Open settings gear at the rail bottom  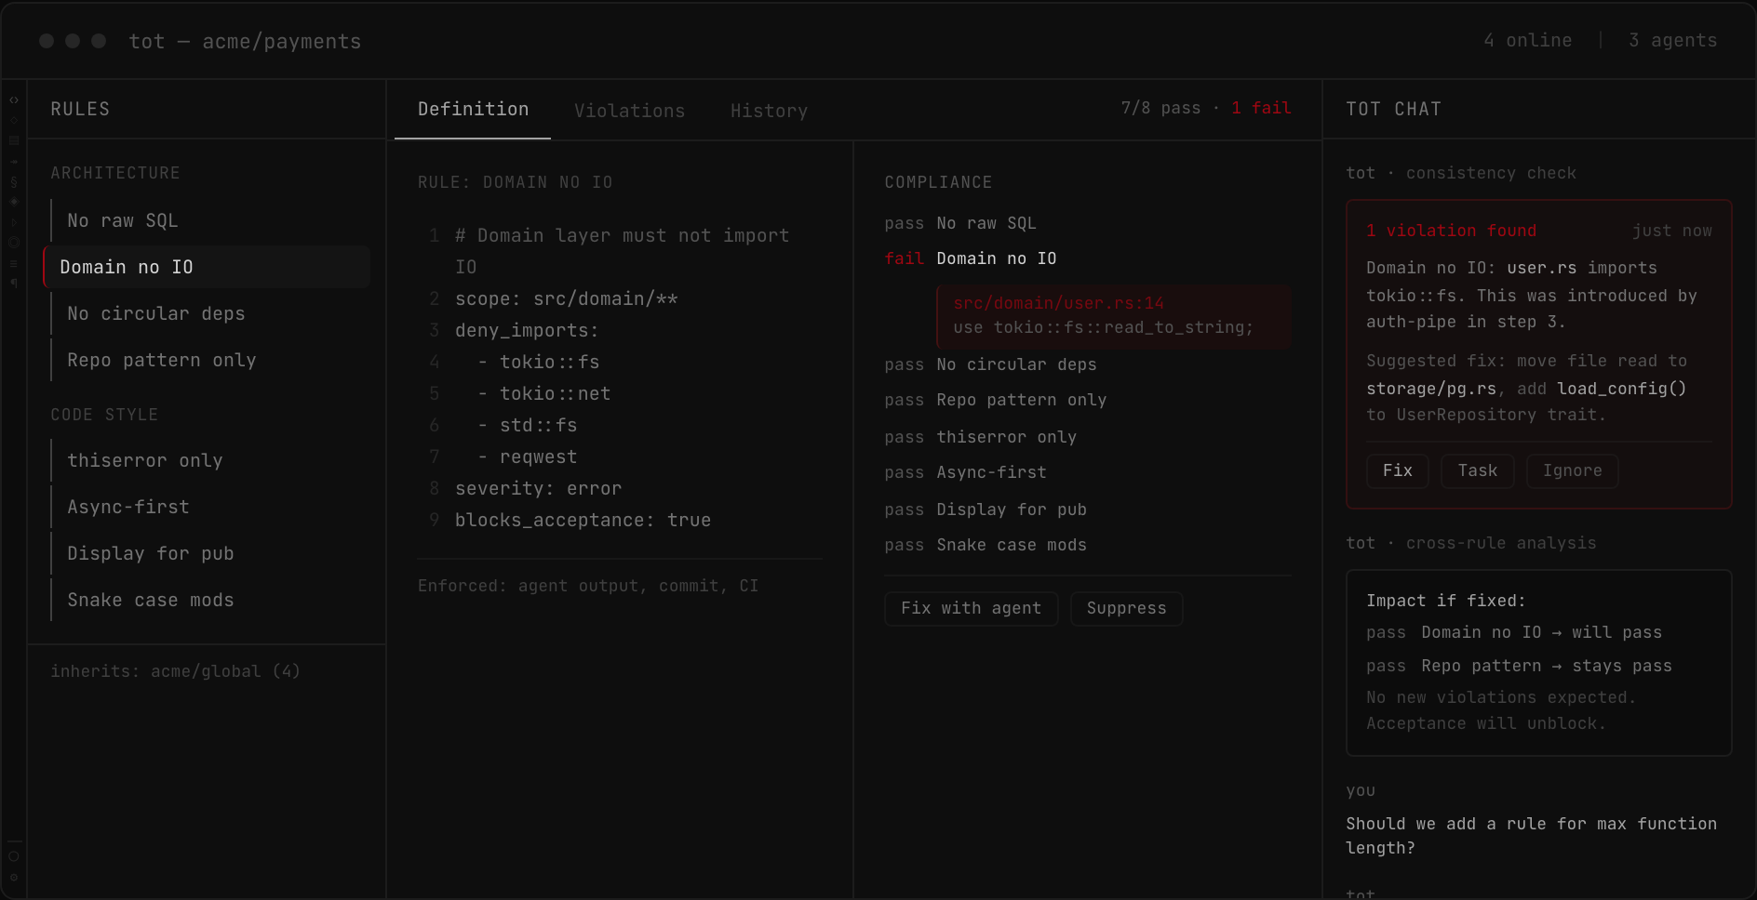tap(14, 877)
